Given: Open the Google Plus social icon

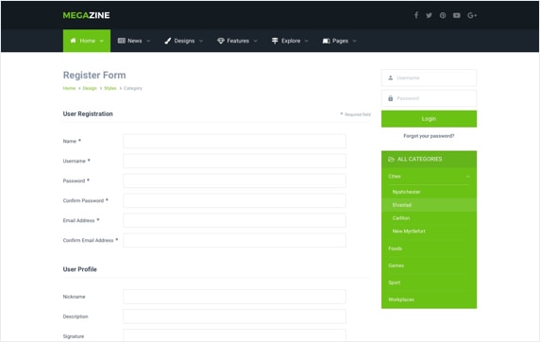Looking at the screenshot, I should pyautogui.click(x=472, y=15).
